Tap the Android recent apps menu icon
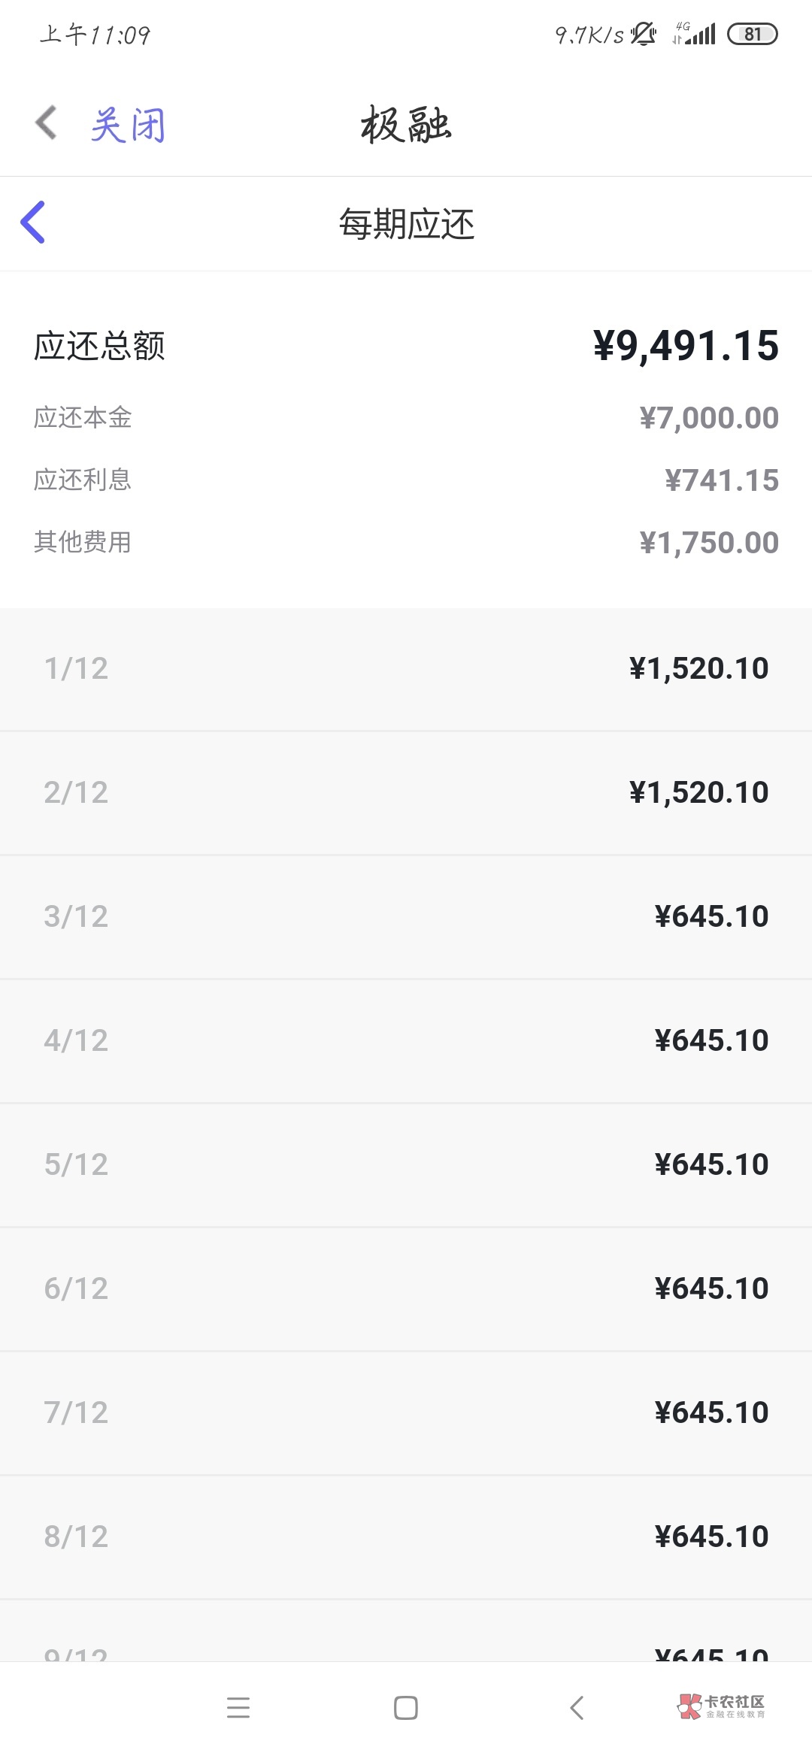This screenshot has height=1759, width=812. pos(238,1708)
